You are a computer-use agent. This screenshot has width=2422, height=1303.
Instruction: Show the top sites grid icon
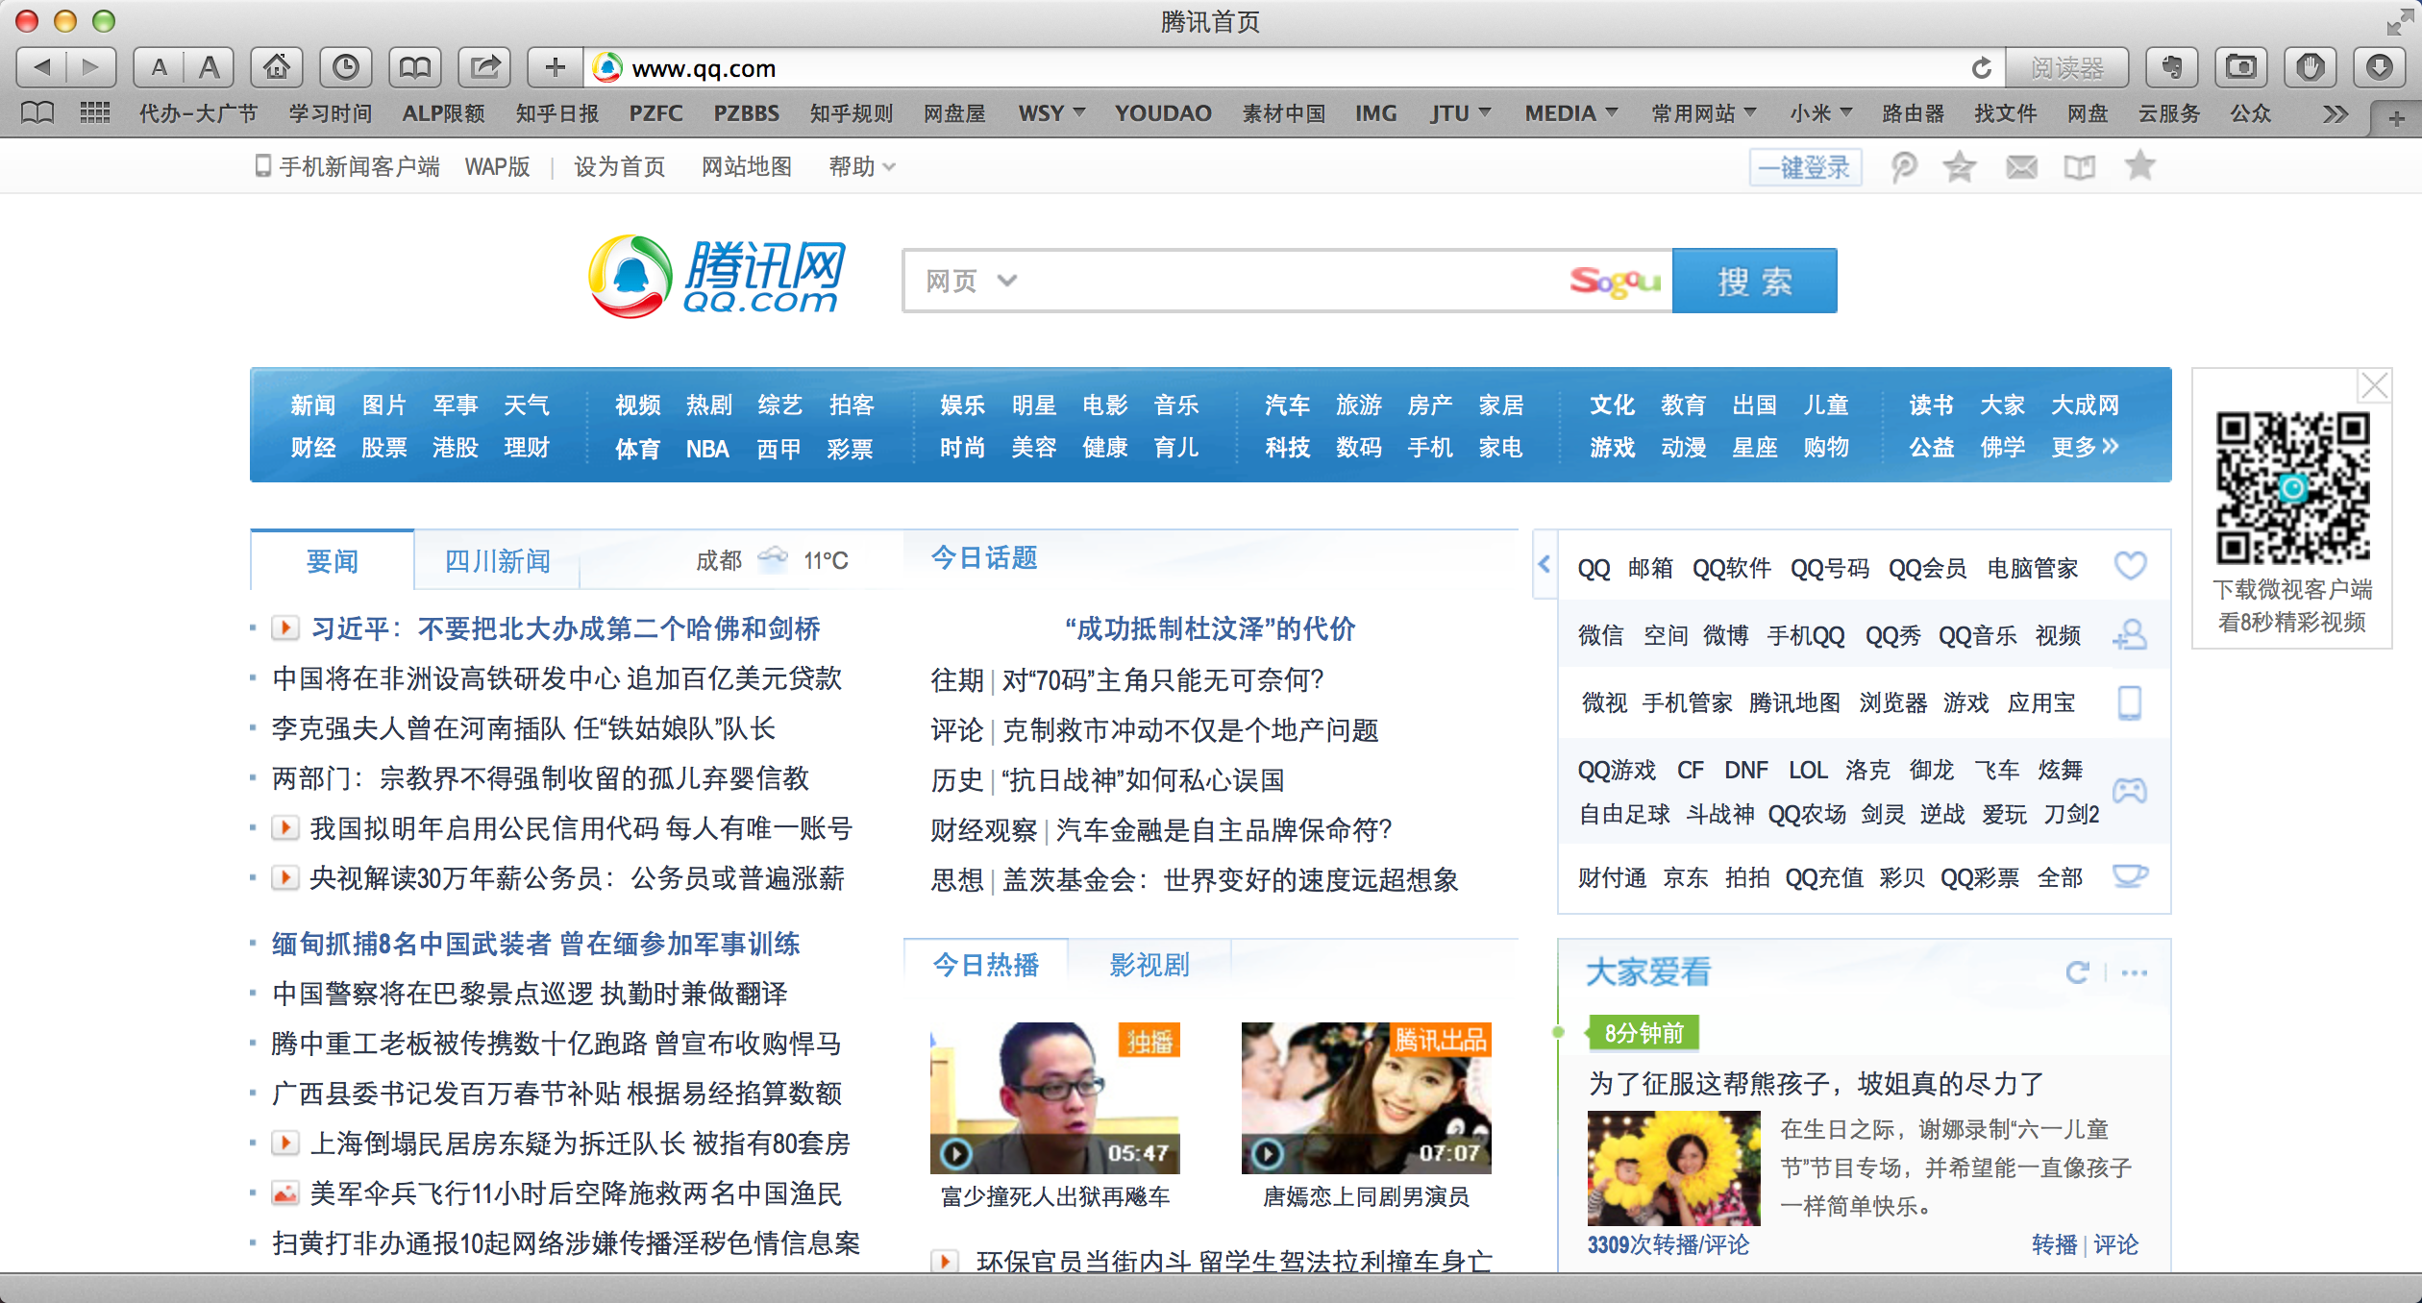pos(94,113)
